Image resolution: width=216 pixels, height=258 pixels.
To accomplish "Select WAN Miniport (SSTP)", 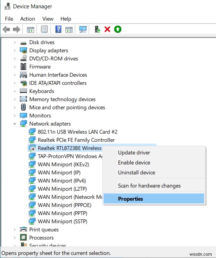I will 62,221.
